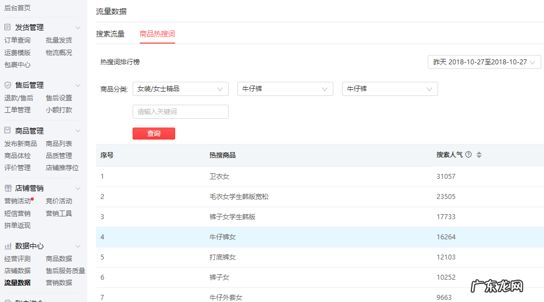Screen dimensions: 544x302
Task: Open 商品列表 in the sidebar
Action: (x=59, y=143)
